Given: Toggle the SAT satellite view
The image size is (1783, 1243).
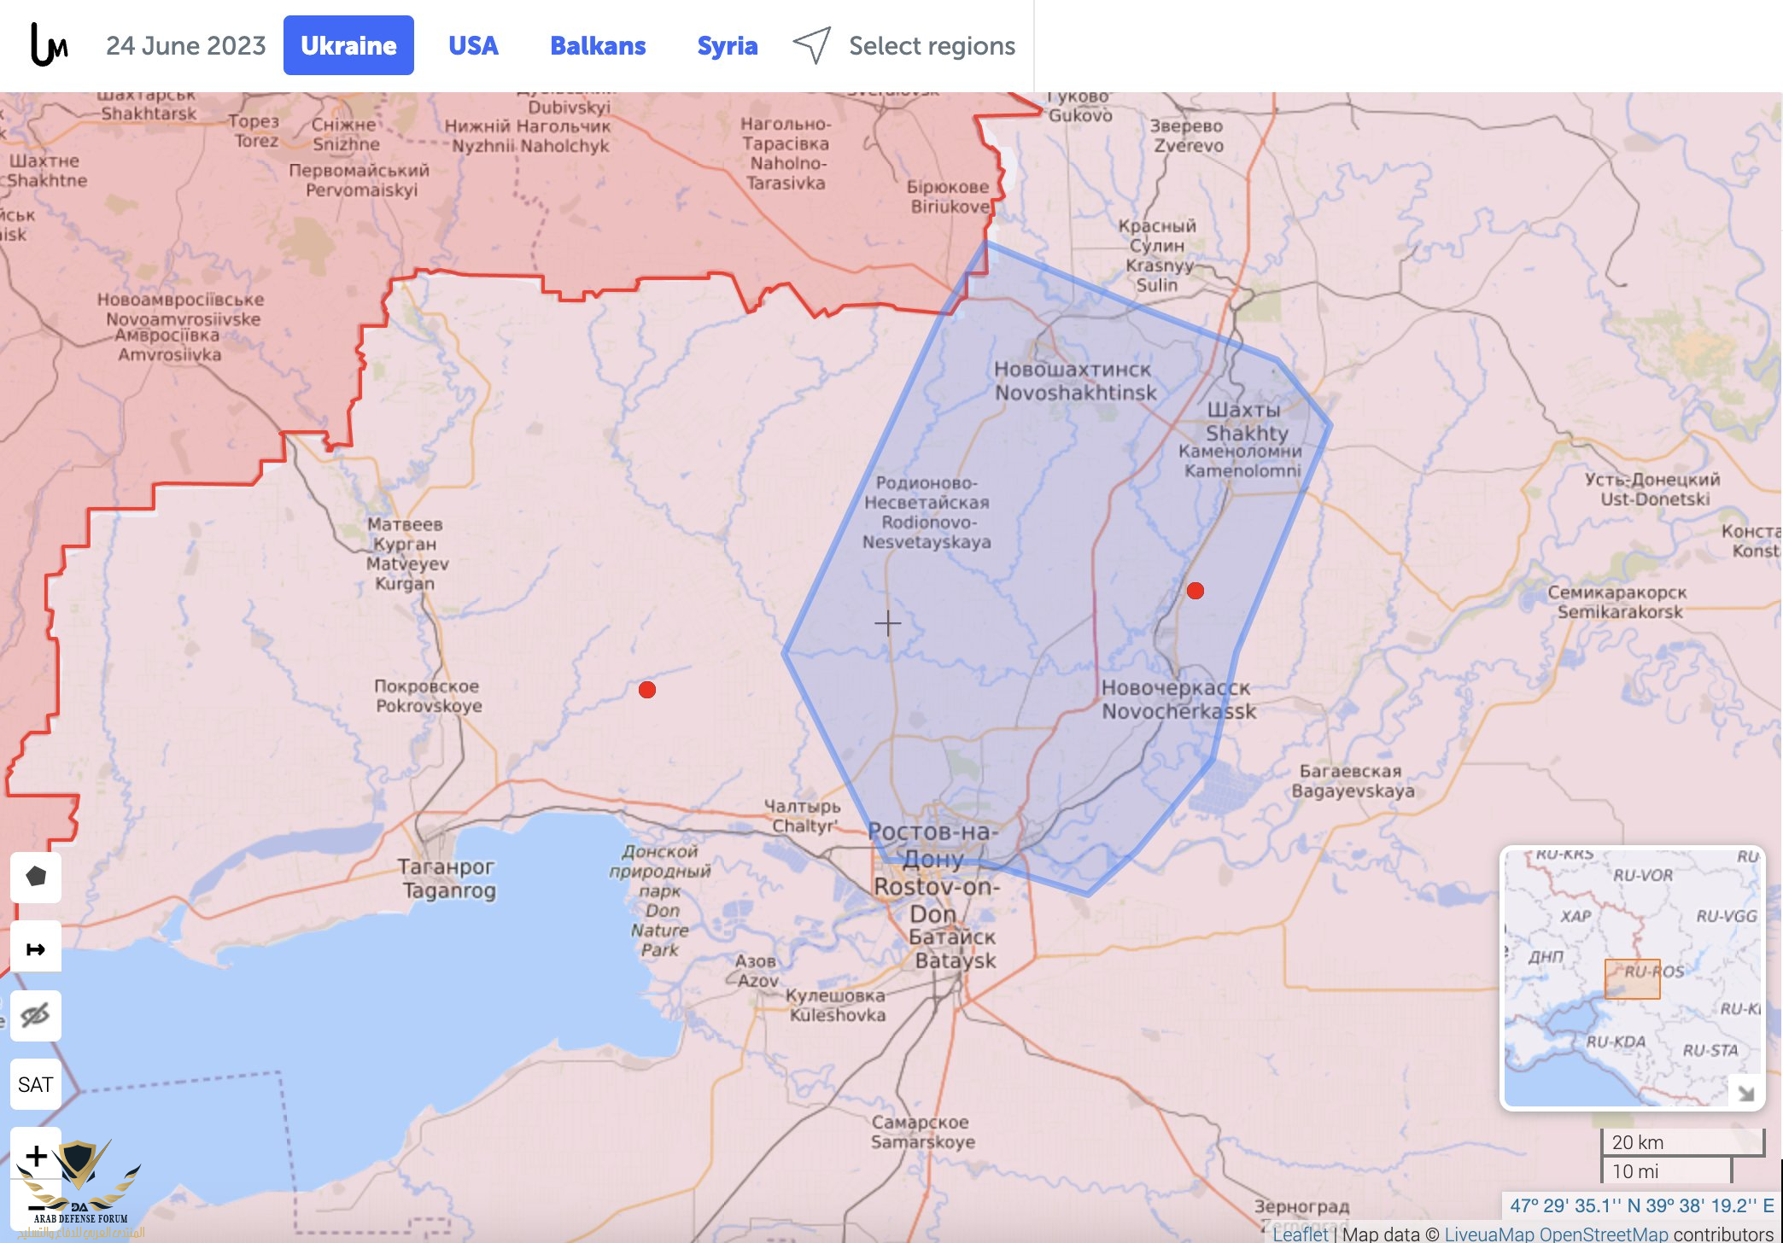Looking at the screenshot, I should point(36,1084).
